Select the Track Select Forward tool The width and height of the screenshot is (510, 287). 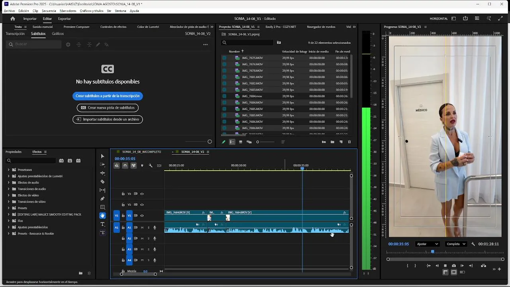click(102, 165)
